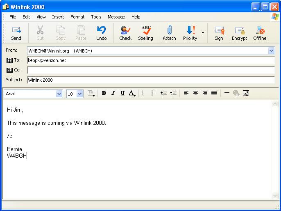Align text left
This screenshot has height=211, width=281.
click(x=186, y=93)
